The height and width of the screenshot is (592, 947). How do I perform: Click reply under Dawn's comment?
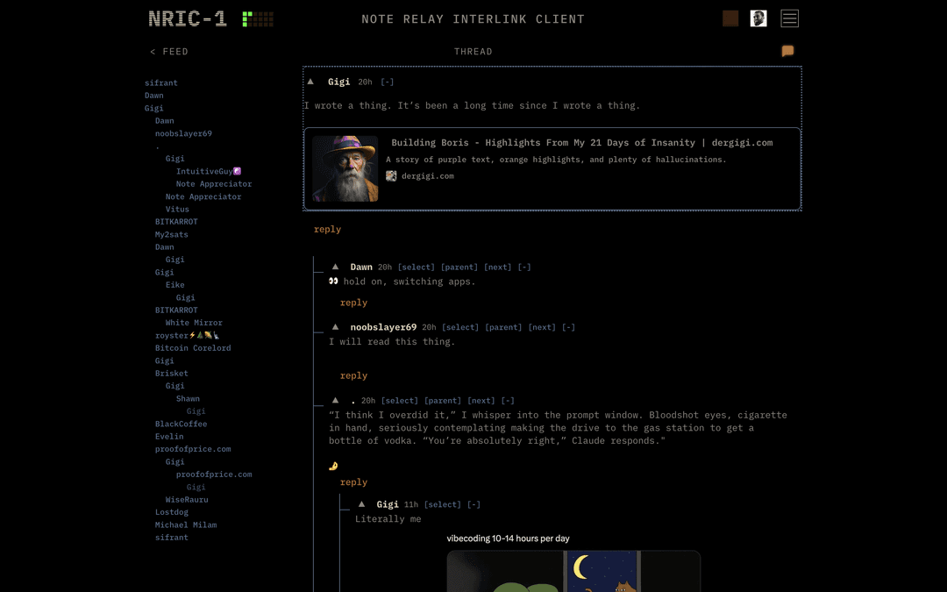coord(353,303)
